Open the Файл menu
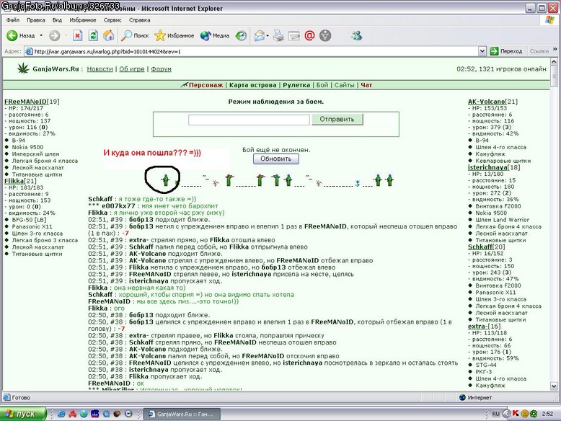The height and width of the screenshot is (421, 561). (x=13, y=20)
